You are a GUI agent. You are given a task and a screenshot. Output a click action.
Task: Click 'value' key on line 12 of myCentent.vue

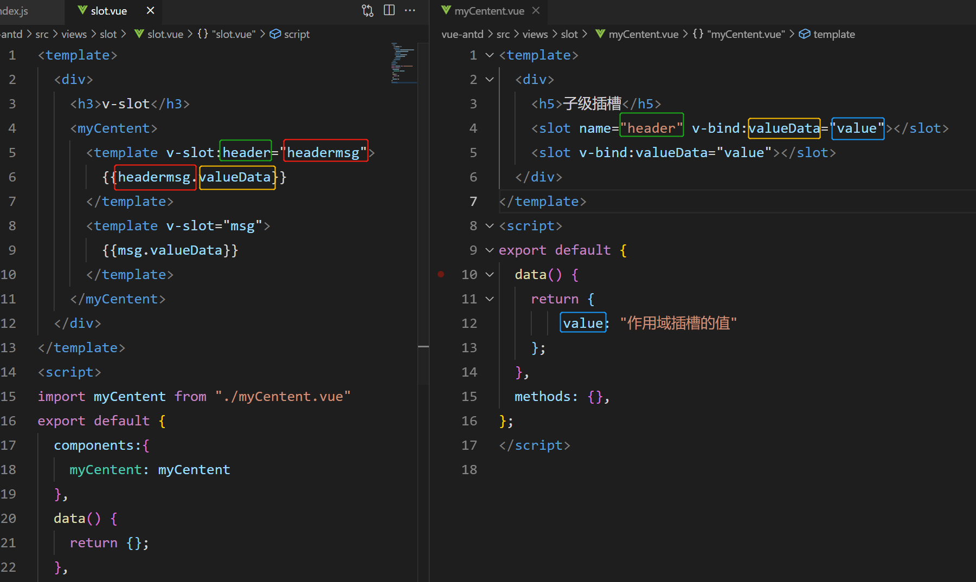(583, 323)
